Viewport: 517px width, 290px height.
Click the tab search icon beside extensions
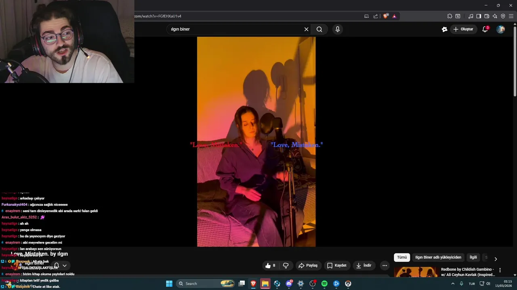coord(458,16)
